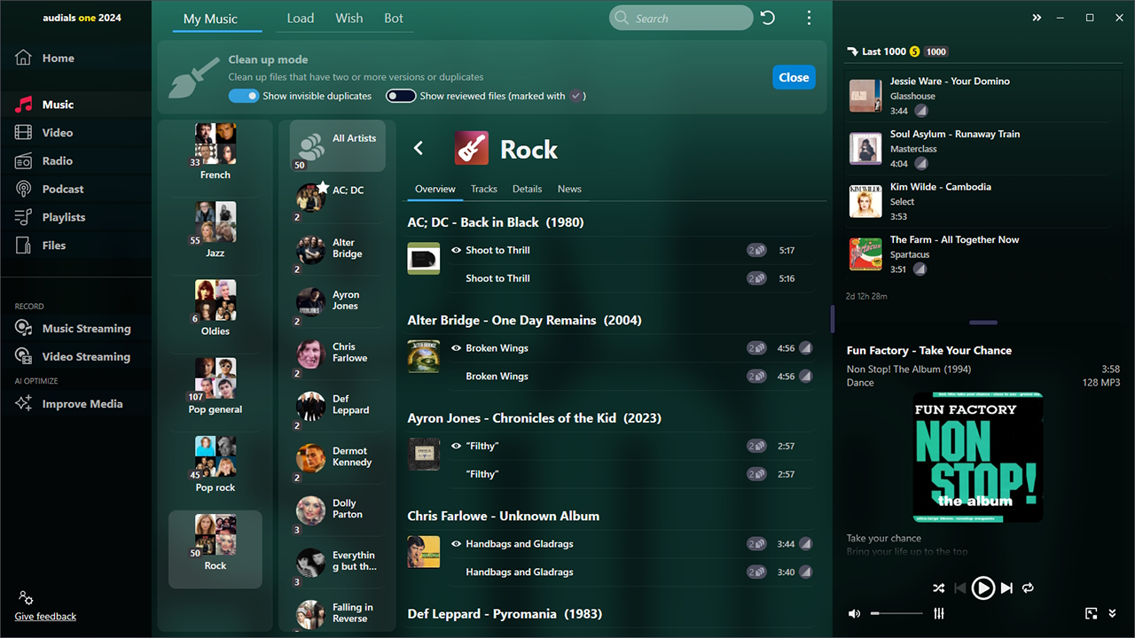
Task: Toggle shuffle playback
Action: 939,587
